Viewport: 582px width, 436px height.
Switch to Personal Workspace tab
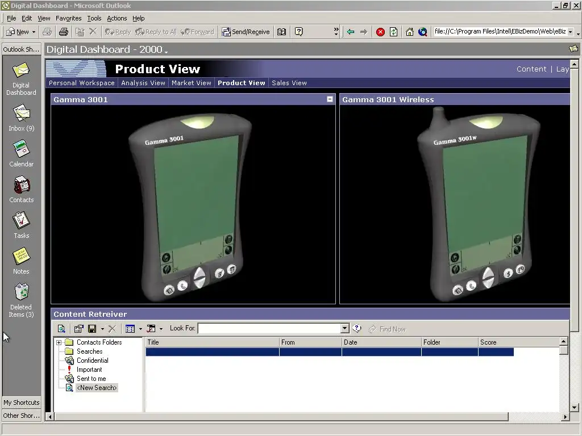point(82,83)
